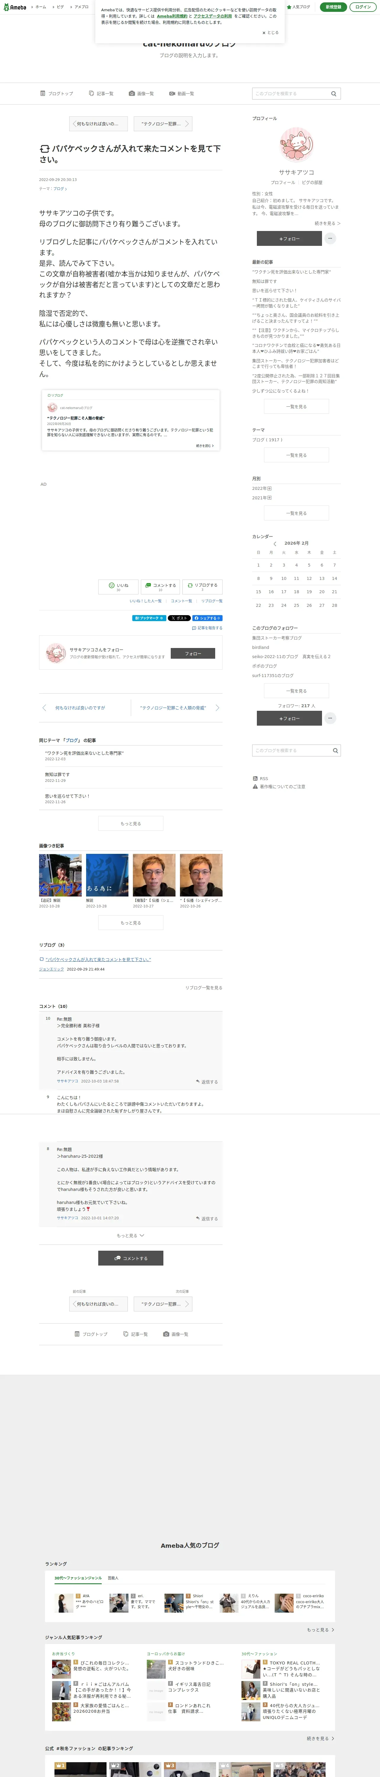The image size is (380, 1777).
Task: Close the cookie notice with とじる
Action: coord(270,32)
